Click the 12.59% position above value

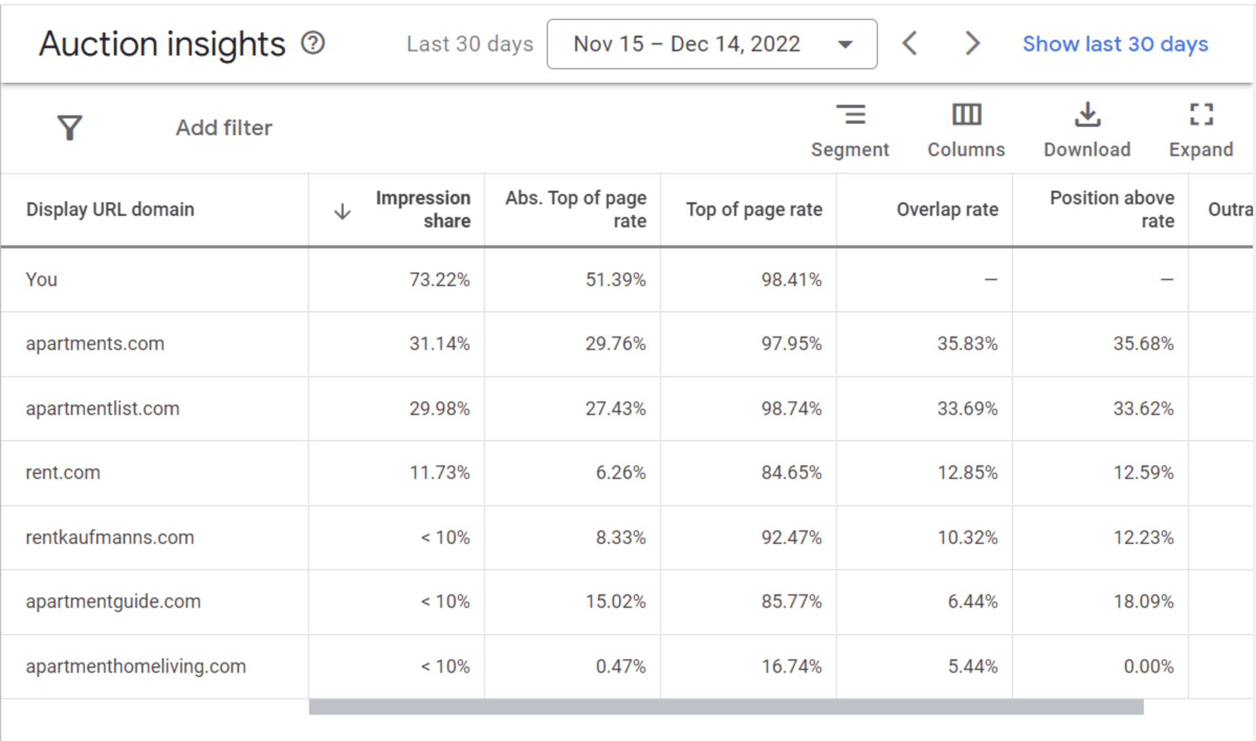[1143, 473]
